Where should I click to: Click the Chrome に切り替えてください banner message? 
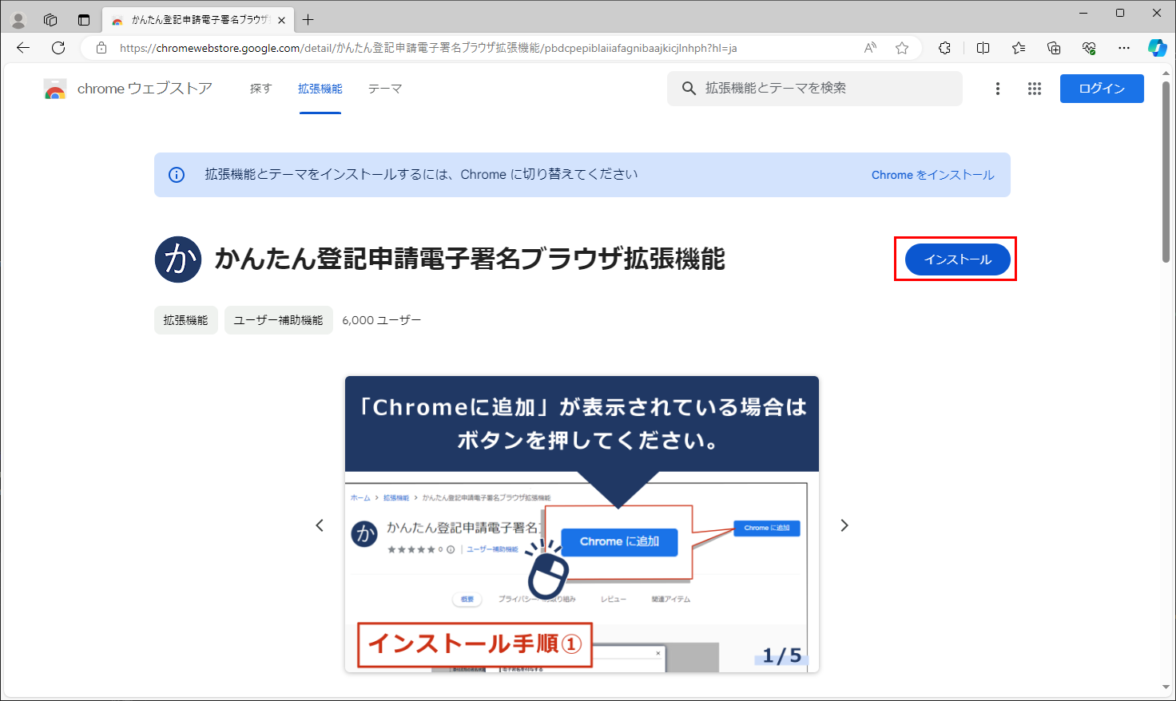(x=421, y=174)
